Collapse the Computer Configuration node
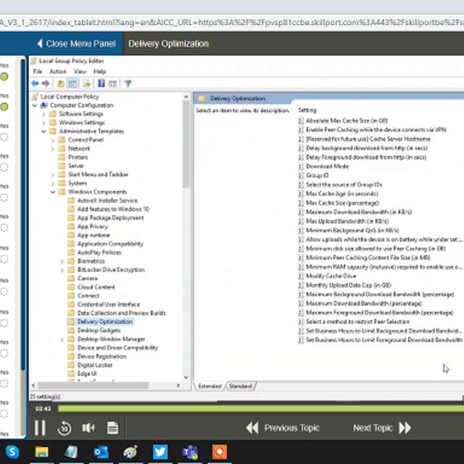The height and width of the screenshot is (464, 464). tap(35, 106)
